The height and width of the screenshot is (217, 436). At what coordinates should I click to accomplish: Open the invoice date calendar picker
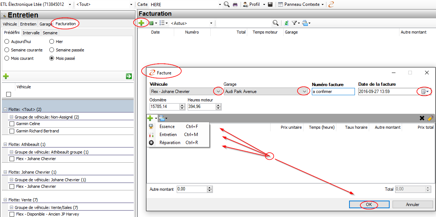[425, 92]
